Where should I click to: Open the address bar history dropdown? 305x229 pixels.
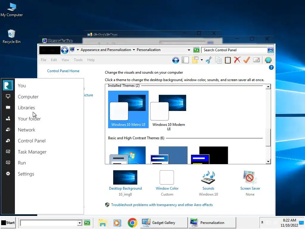189,50
